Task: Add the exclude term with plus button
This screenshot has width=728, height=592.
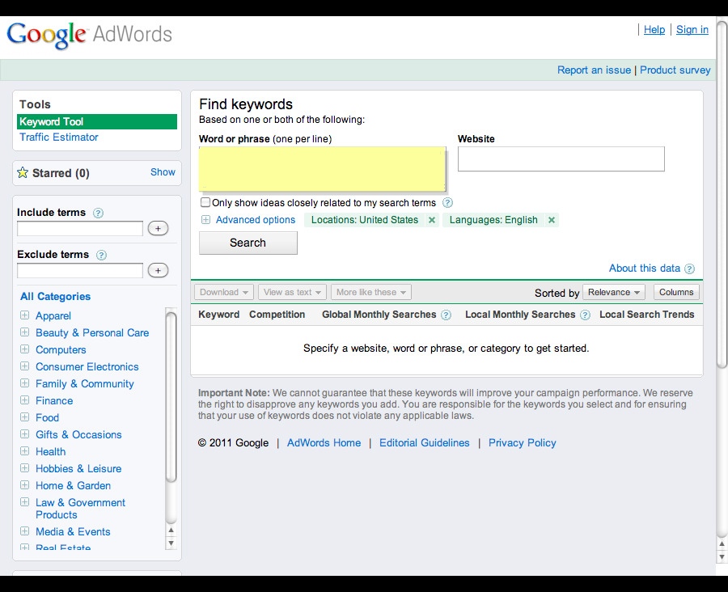Action: (158, 270)
